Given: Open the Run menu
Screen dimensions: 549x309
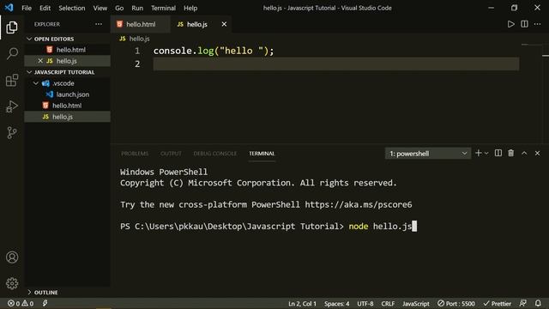Looking at the screenshot, I should [137, 8].
